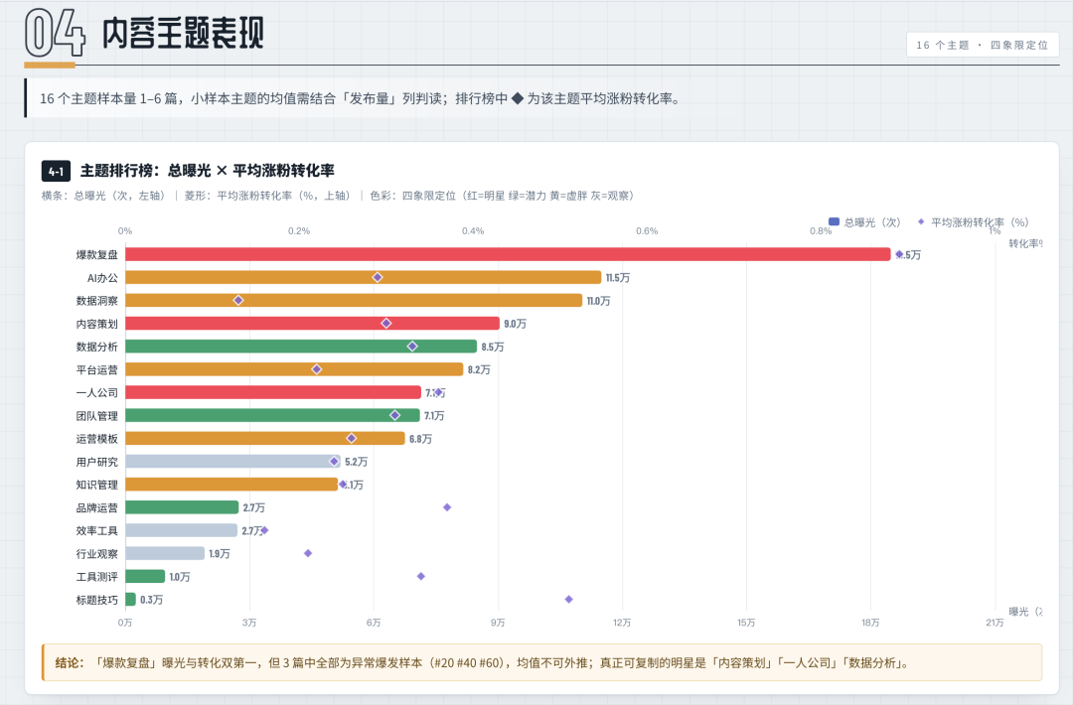The width and height of the screenshot is (1073, 705).
Task: Click the gray 效率工具 exposure bar
Action: tap(182, 530)
